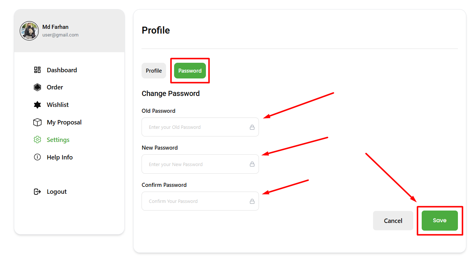Click the Settings gear icon
Viewport: 474px width, 262px height.
(x=37, y=140)
